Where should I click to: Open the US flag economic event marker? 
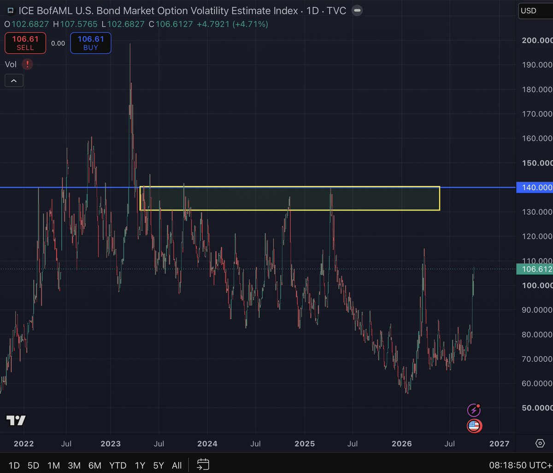coord(474,426)
